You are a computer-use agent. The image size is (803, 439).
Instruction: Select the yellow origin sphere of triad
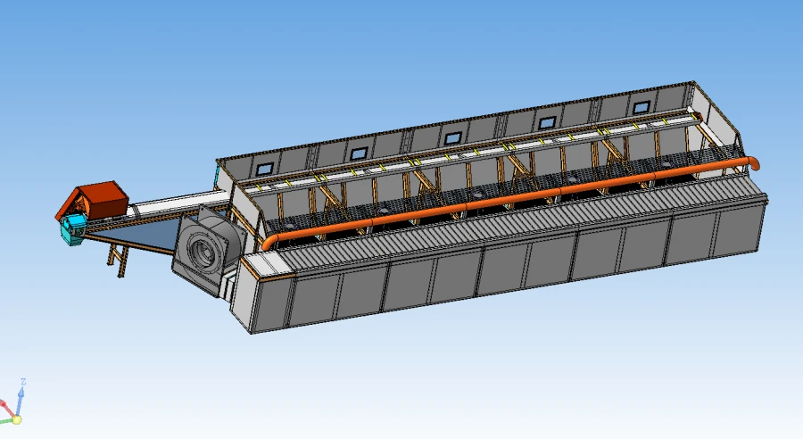click(x=16, y=419)
